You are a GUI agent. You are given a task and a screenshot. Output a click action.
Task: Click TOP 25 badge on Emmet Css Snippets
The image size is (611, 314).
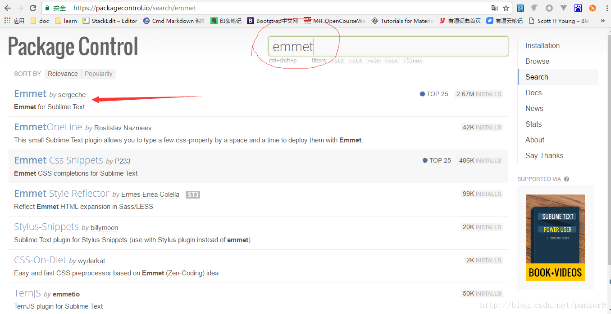coord(437,160)
